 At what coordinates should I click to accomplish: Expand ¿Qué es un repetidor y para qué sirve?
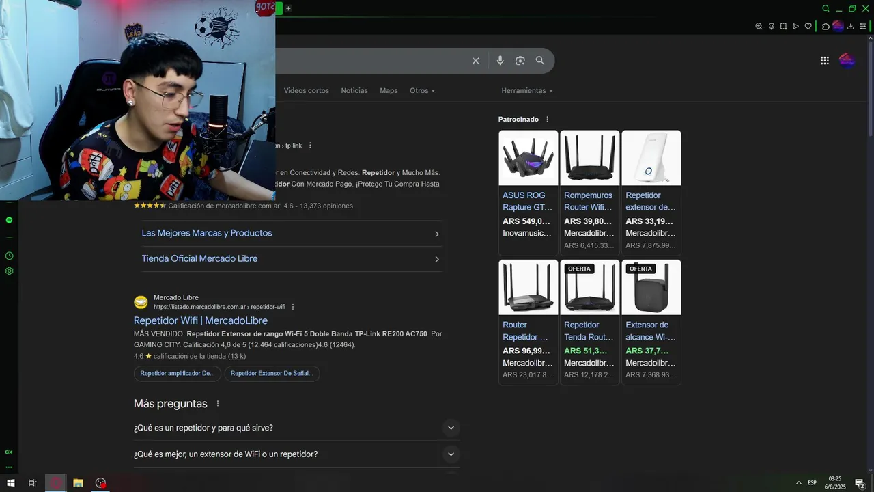click(297, 428)
